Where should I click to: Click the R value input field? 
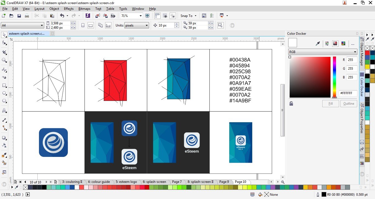coord(352,60)
